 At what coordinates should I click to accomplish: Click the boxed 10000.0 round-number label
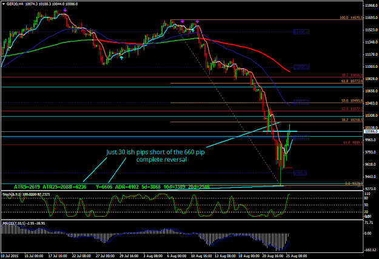click(301, 138)
